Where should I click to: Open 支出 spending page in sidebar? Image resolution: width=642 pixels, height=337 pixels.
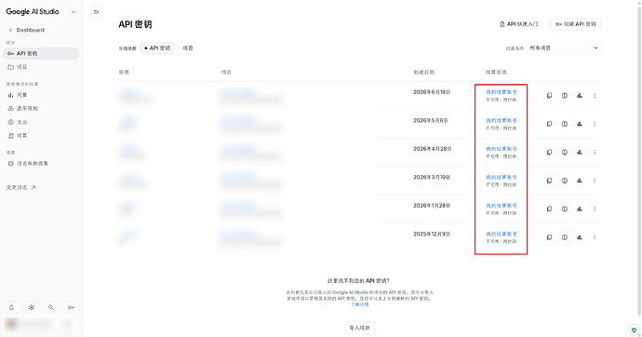[x=41, y=122]
